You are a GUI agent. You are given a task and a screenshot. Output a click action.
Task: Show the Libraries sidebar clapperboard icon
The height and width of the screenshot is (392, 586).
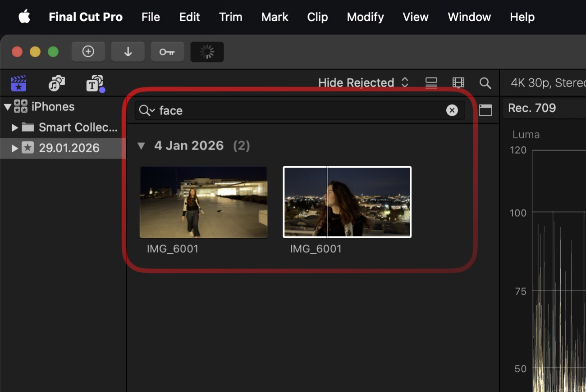[18, 83]
